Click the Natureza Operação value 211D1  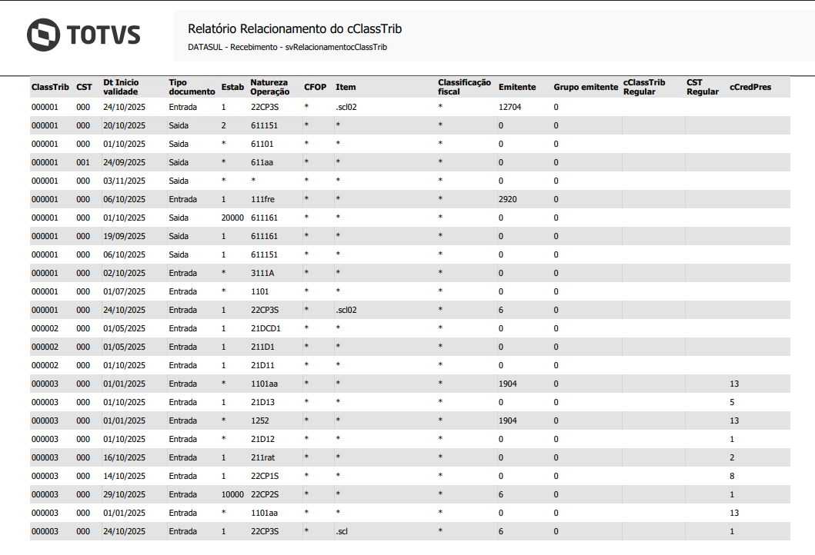[262, 347]
